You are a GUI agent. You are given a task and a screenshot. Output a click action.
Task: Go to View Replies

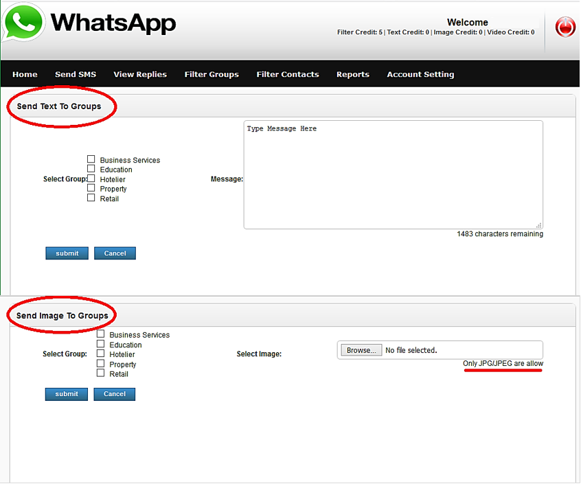[x=140, y=74]
